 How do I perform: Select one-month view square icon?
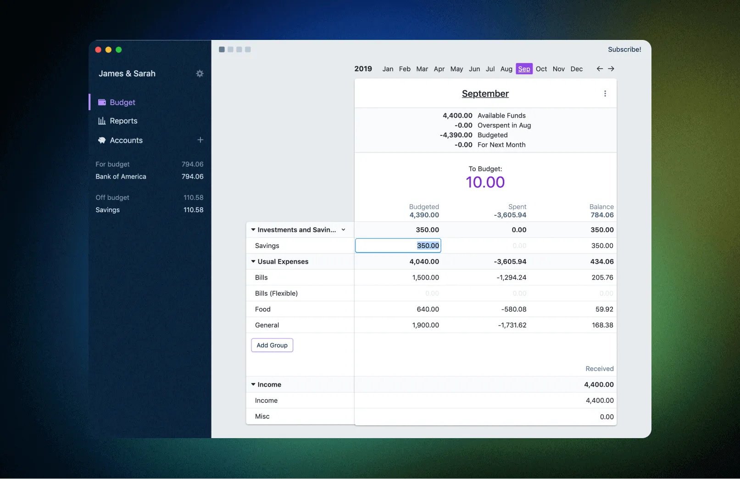(222, 50)
